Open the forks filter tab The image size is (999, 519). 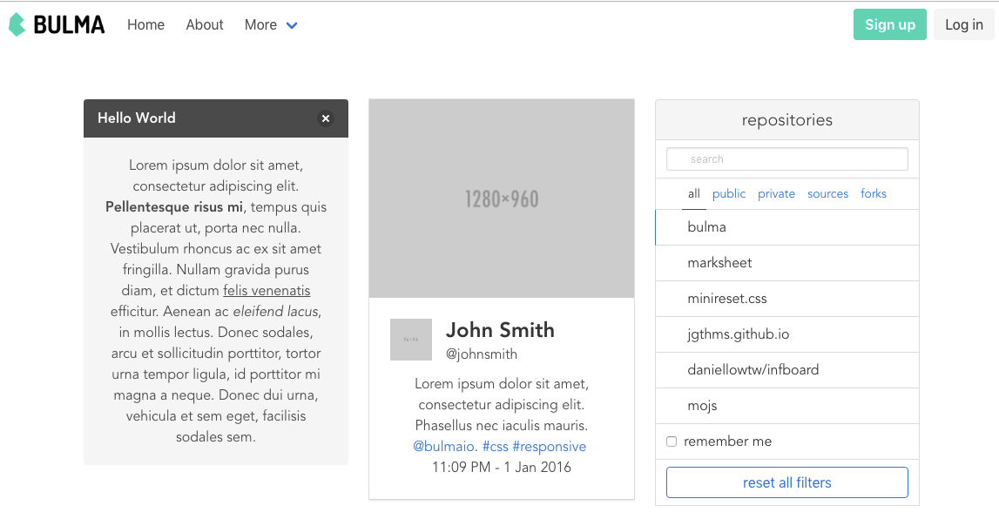(874, 194)
